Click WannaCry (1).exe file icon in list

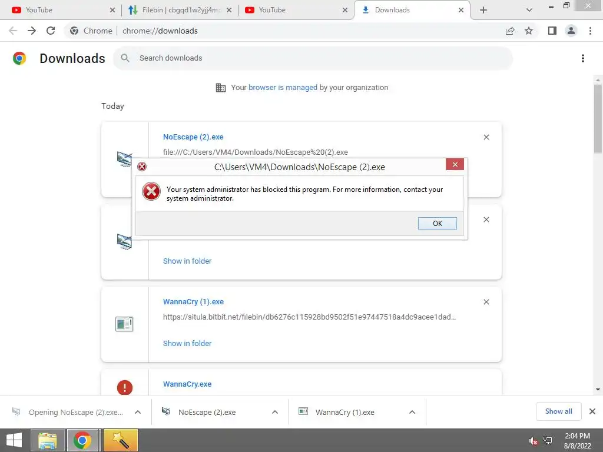(x=124, y=324)
